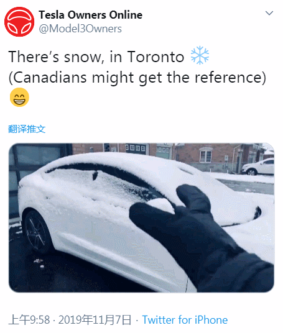Click the car's side window in GIF

click(100, 183)
